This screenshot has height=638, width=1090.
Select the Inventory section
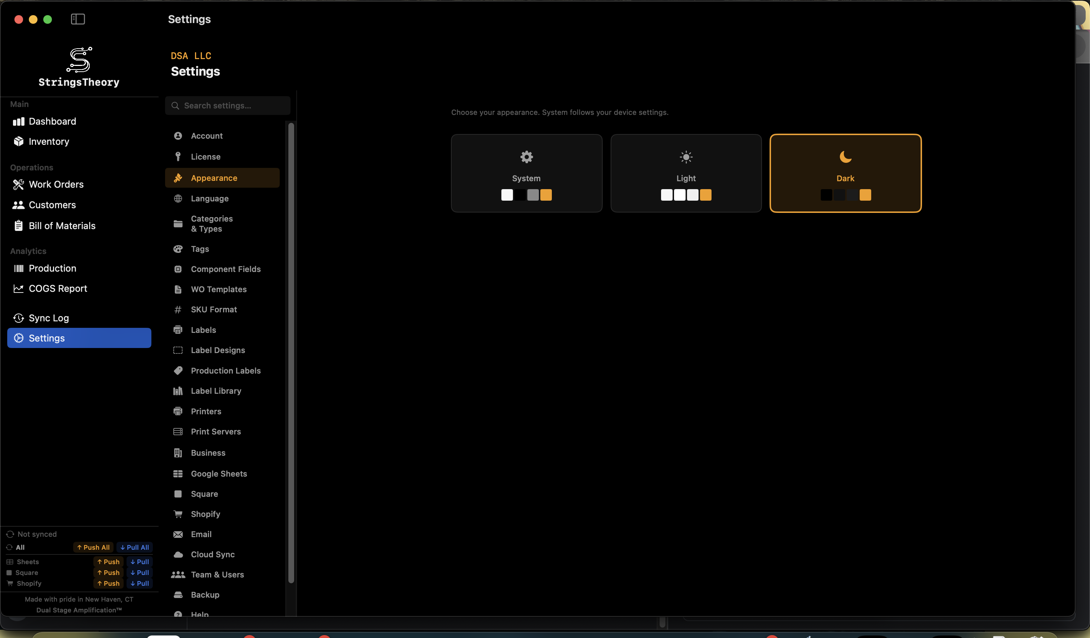click(48, 141)
